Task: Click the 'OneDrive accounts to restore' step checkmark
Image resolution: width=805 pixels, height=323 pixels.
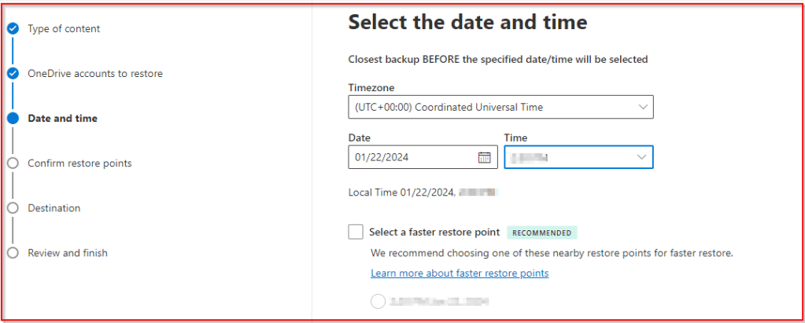Action: click(13, 74)
